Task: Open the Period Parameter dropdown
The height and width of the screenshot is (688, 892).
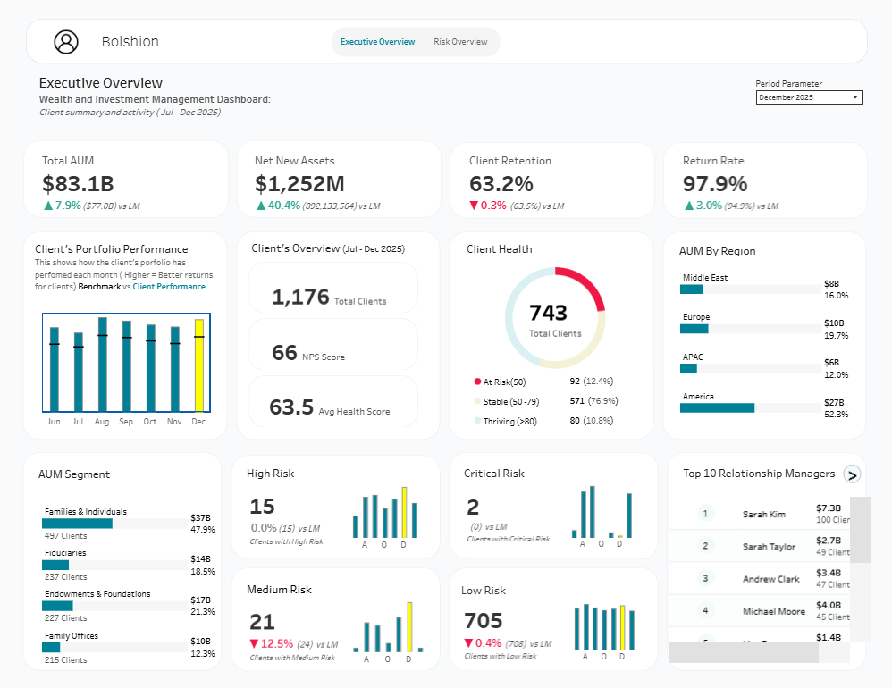Action: point(808,97)
